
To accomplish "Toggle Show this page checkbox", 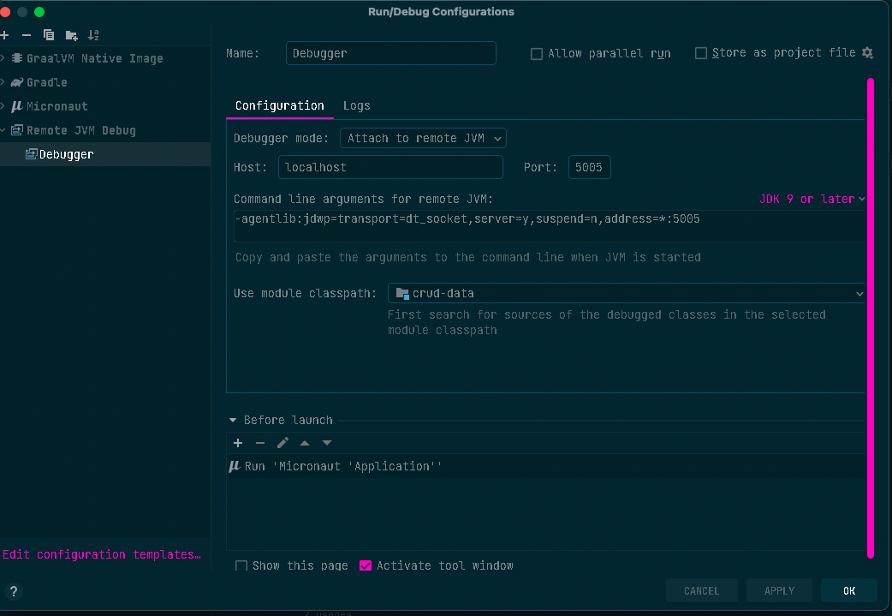I will pos(241,565).
